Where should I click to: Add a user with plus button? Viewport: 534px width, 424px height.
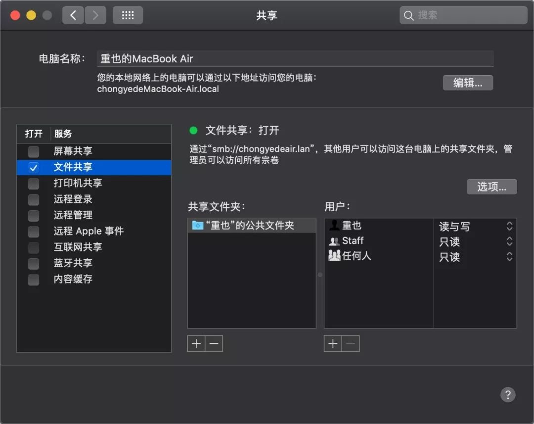[333, 343]
